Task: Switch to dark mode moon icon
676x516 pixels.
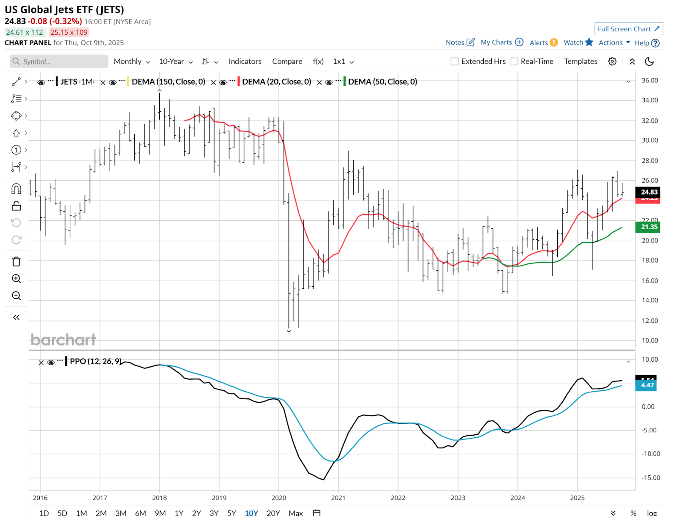Action: [x=649, y=61]
